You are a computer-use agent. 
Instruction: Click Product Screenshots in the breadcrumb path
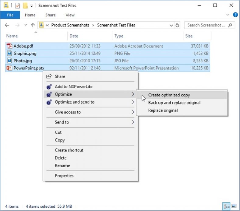(x=70, y=25)
